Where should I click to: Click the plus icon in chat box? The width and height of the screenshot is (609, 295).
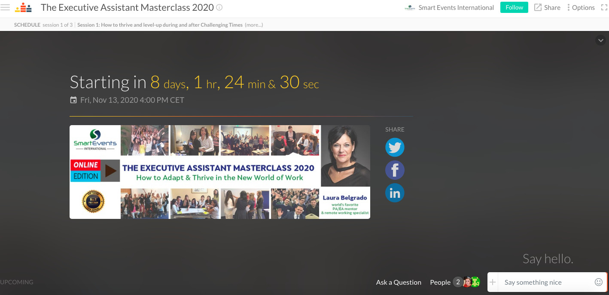[493, 283]
